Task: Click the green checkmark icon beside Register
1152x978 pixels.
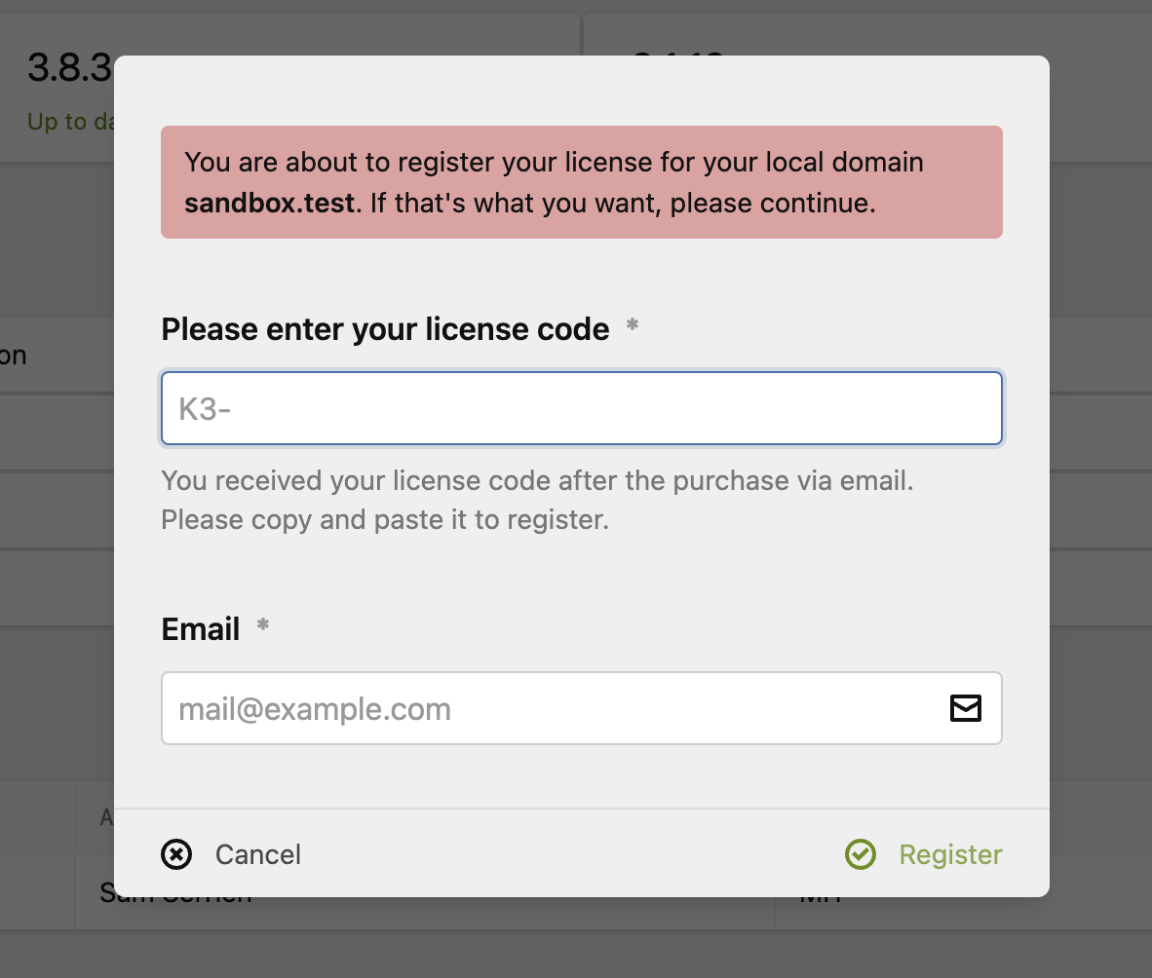Action: point(861,854)
